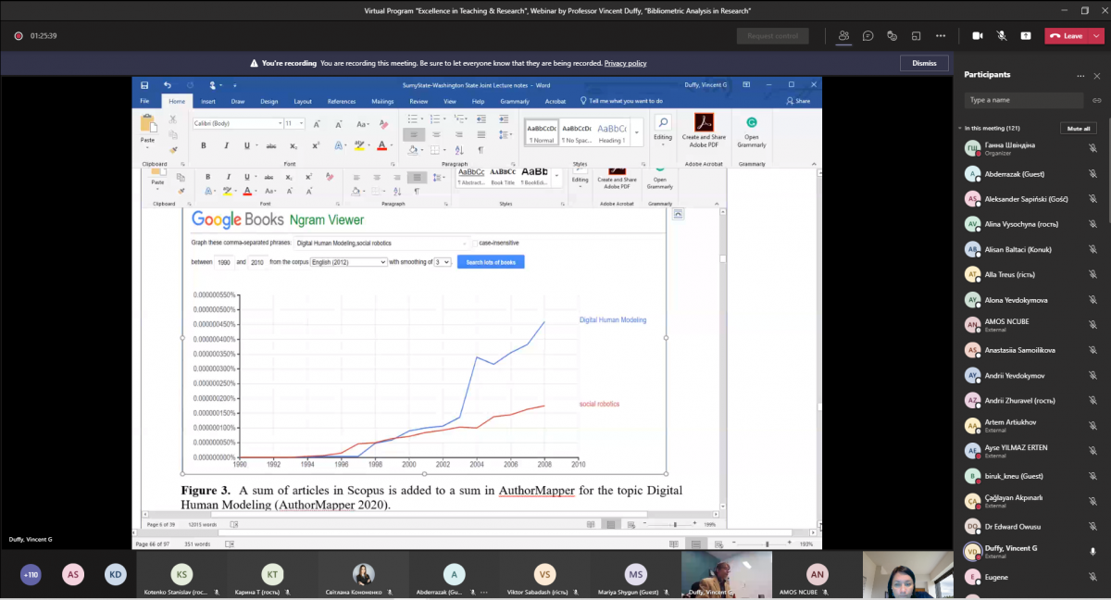Open the English (2012) corpus dropdown

click(349, 262)
